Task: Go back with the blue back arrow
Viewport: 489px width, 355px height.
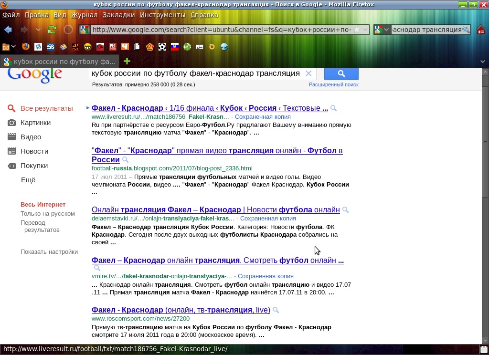Action: 8,30
